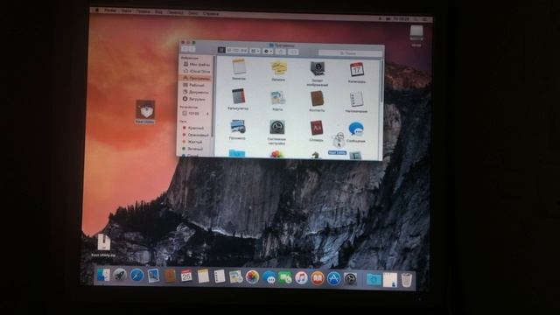
Task: Open the Calculator (Калькулятор) app icon
Action: [238, 96]
